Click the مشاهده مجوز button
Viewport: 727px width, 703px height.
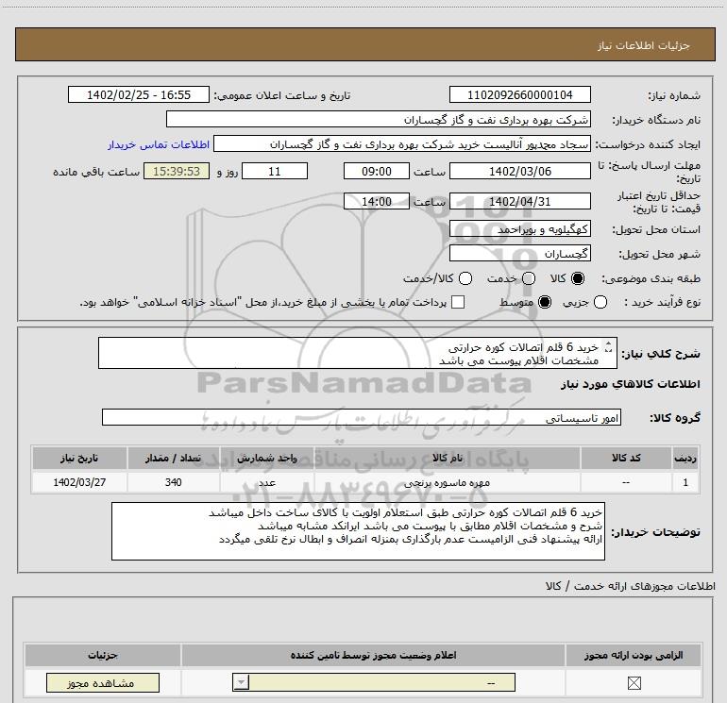[x=103, y=682]
